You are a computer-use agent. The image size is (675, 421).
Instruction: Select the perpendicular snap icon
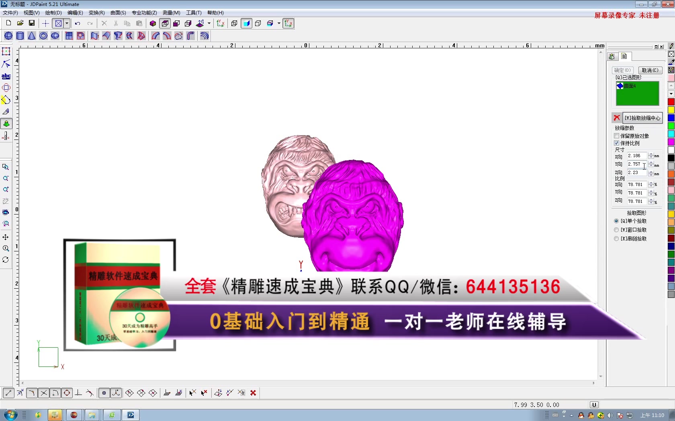[x=78, y=393]
